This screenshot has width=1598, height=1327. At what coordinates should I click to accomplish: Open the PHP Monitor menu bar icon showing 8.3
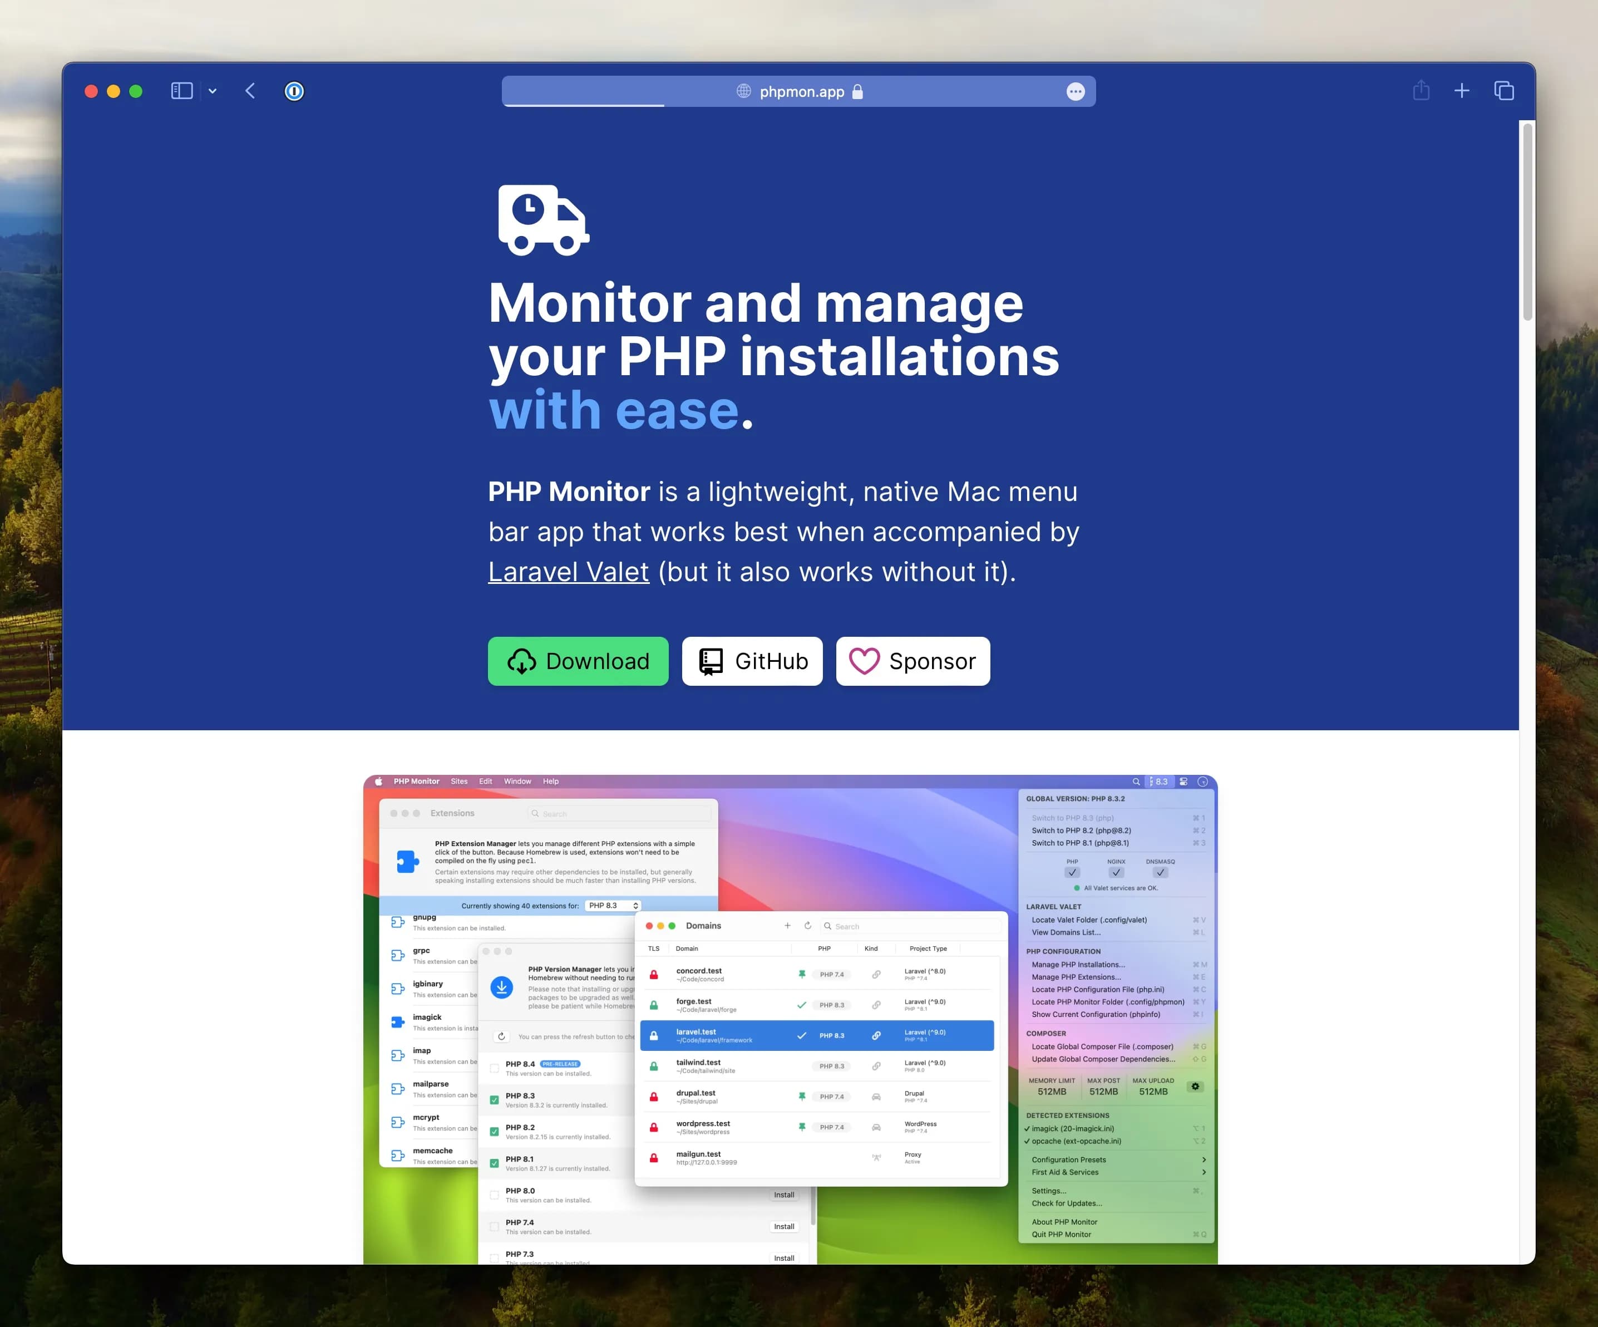click(1160, 781)
